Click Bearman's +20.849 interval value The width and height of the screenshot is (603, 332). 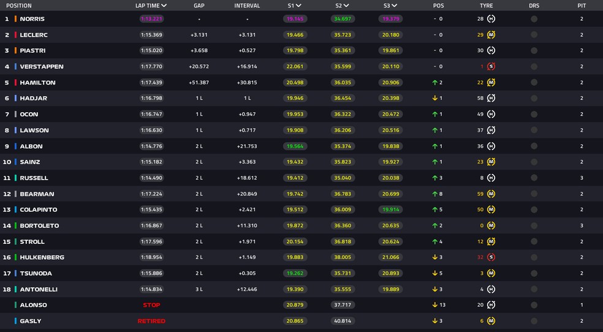point(247,194)
